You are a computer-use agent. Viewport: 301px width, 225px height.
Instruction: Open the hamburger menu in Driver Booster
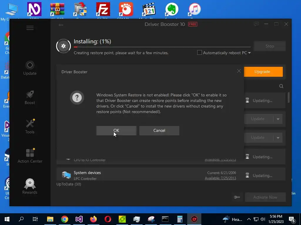click(x=30, y=28)
